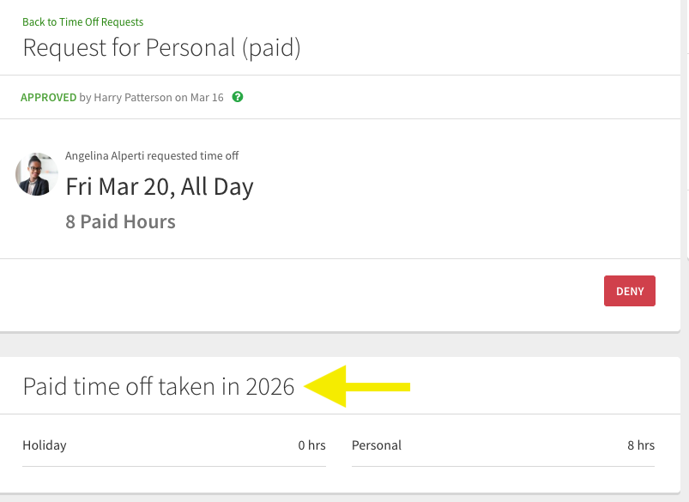Click the yellow arrow annotation
The image size is (689, 502).
(358, 386)
